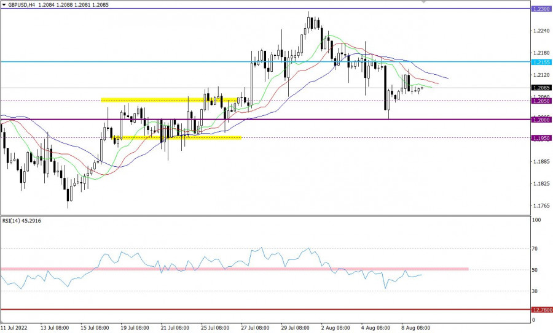Click the red 12.7800 level tag in RSI
The height and width of the screenshot is (333, 553).
[541, 310]
